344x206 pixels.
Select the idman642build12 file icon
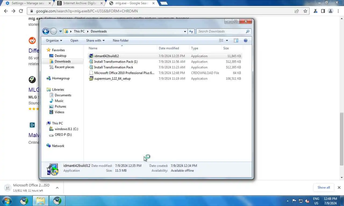91,56
